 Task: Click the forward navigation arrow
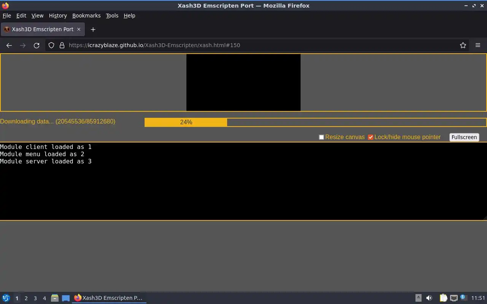(x=23, y=45)
